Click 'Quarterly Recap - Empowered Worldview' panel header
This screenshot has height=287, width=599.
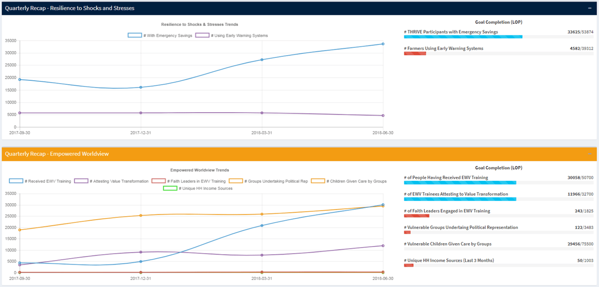57,154
